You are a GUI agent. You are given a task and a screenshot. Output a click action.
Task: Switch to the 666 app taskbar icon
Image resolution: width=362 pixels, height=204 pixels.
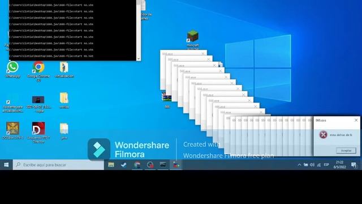tap(176, 165)
